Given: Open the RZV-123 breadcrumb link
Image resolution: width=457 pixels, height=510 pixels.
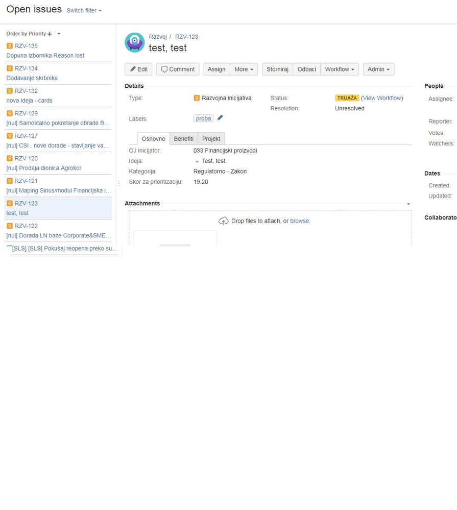Looking at the screenshot, I should (186, 37).
